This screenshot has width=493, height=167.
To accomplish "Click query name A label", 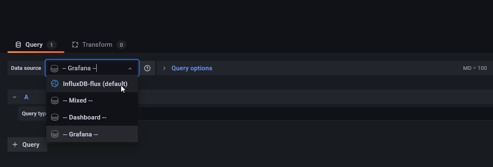I will [27, 97].
